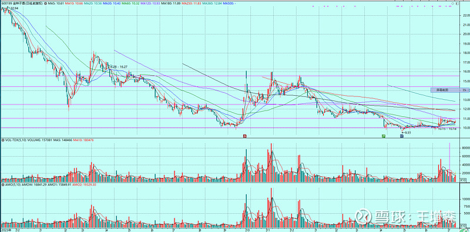Click the MA60: 10.32 label
Screen dimensions: 470x232
click(130, 4)
